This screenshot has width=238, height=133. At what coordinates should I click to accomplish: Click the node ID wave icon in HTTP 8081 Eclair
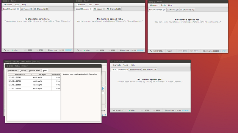click(78, 50)
